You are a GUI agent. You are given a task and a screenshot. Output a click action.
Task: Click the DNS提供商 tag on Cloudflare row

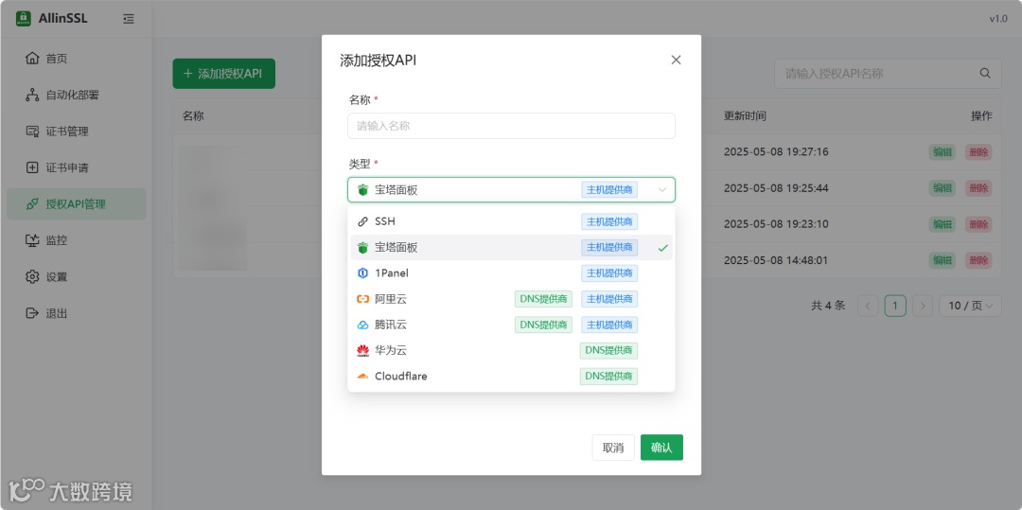click(608, 376)
